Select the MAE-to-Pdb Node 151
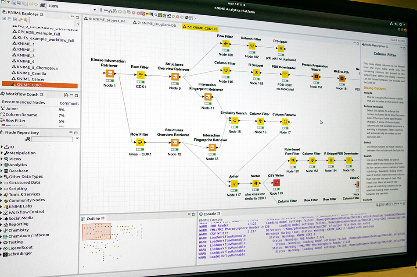 (x=342, y=78)
